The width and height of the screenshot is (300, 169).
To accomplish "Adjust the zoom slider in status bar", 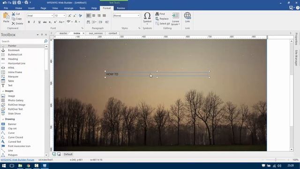I will (x=276, y=160).
